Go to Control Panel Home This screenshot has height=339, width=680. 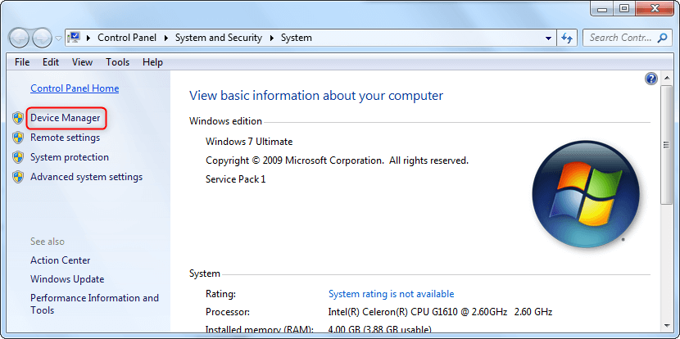(x=75, y=88)
